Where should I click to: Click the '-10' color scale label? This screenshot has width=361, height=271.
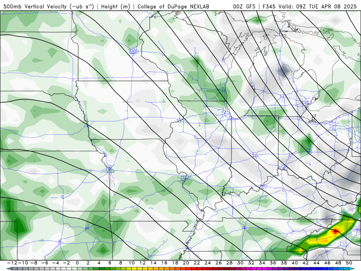[x=23, y=263]
